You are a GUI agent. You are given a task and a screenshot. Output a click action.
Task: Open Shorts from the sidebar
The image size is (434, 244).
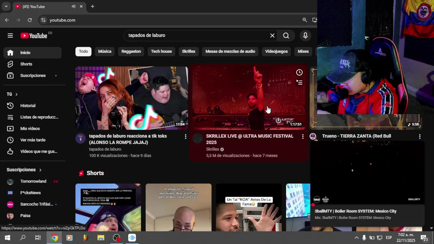click(x=33, y=64)
